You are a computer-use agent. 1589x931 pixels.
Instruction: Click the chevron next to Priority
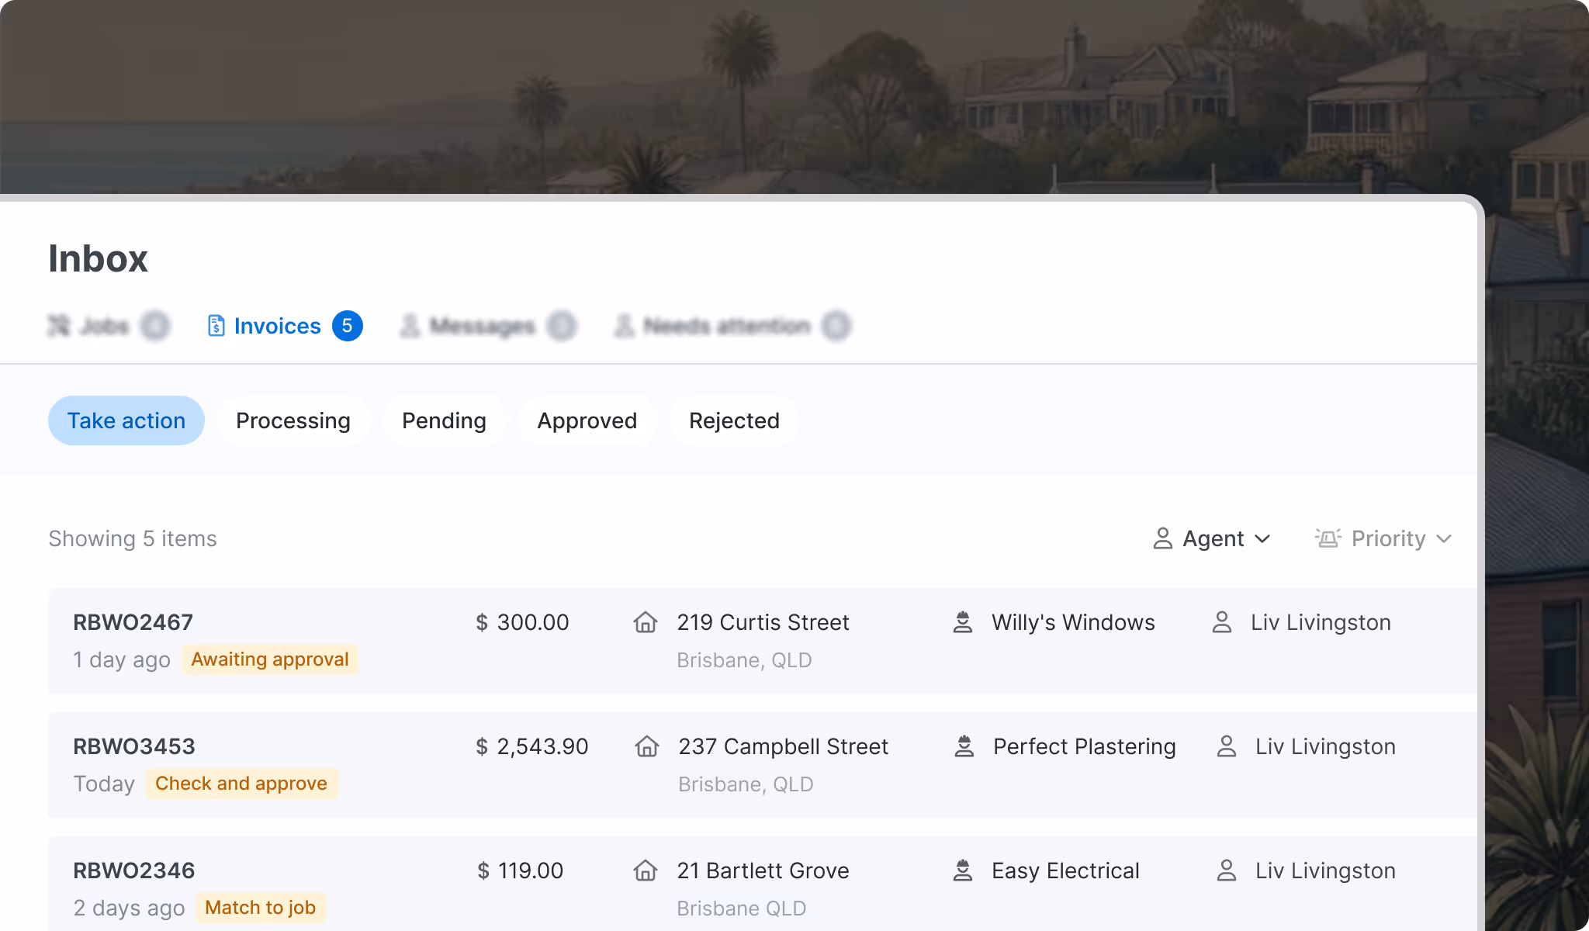tap(1444, 538)
